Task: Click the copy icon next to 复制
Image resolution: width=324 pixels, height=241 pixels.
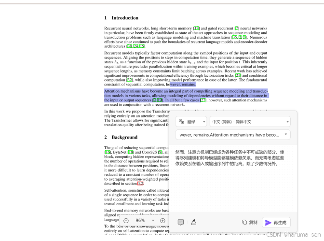Action: click(x=244, y=222)
